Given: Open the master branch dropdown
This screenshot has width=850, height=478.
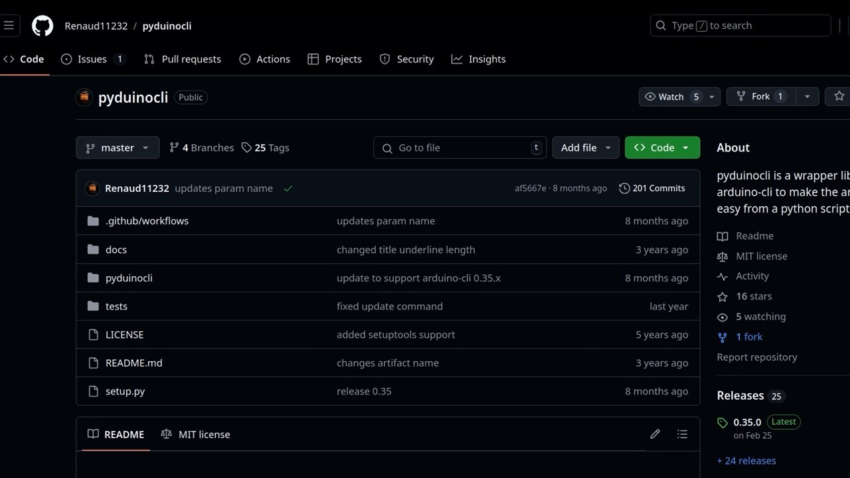Looking at the screenshot, I should [118, 147].
